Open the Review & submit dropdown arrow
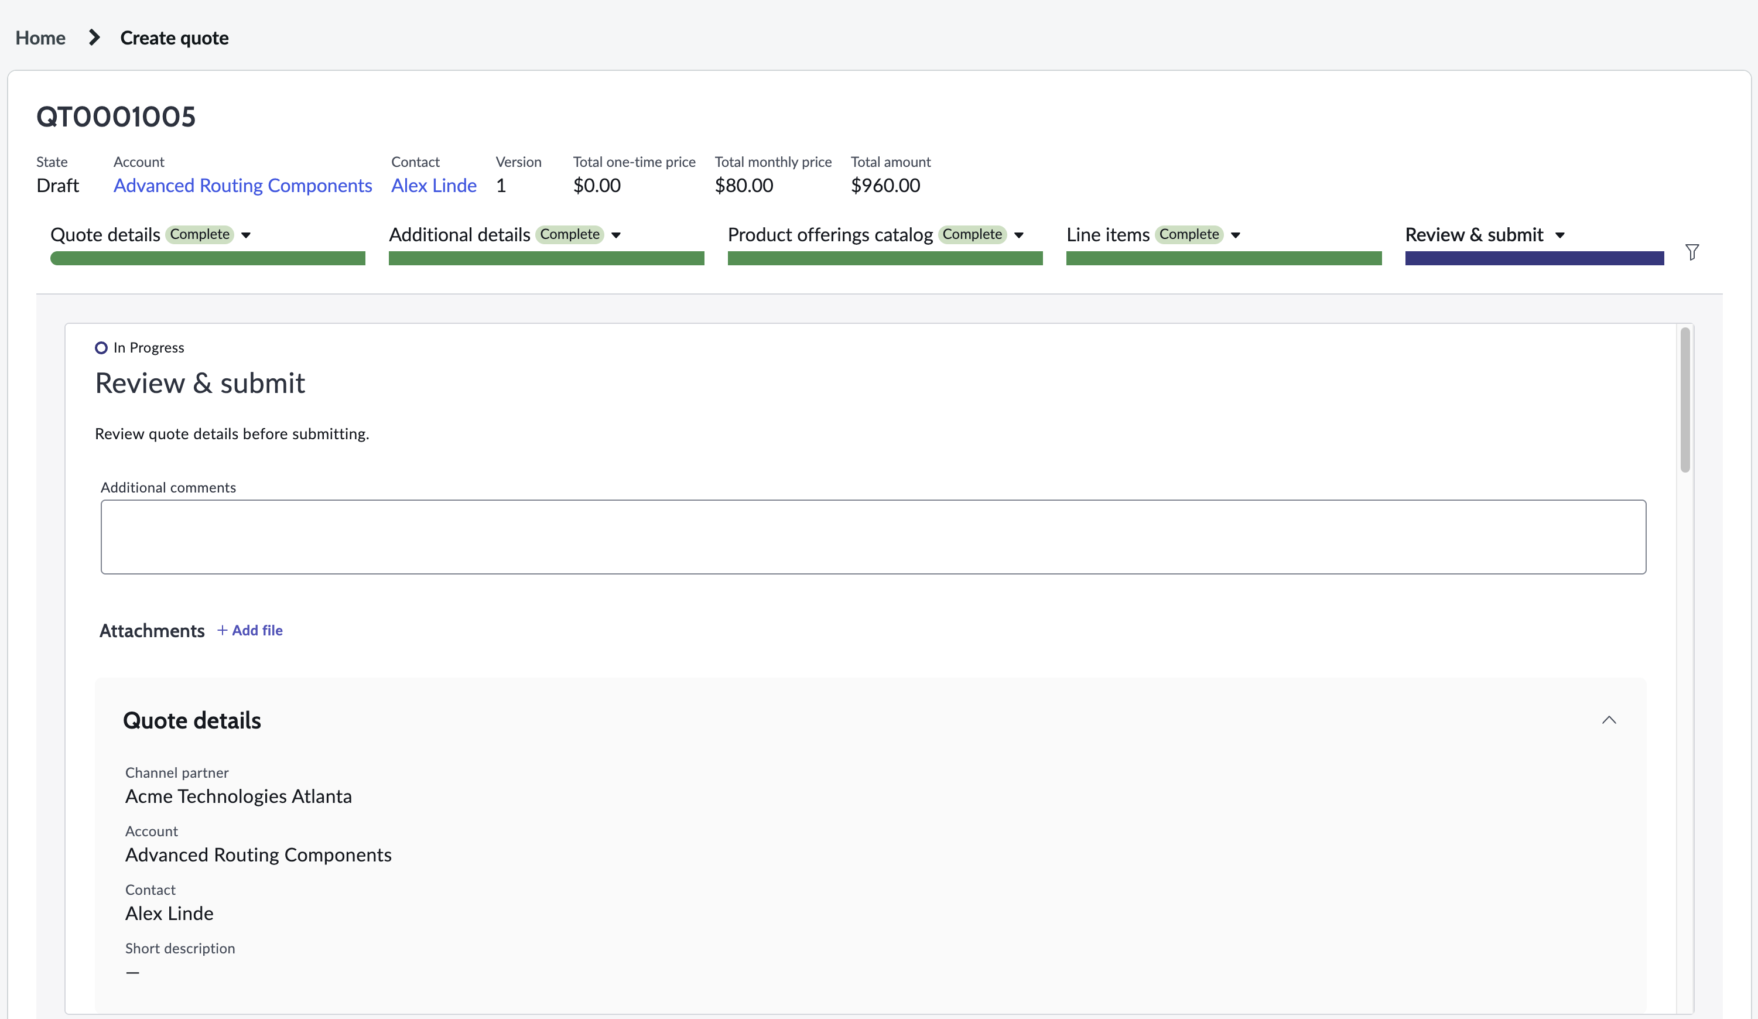1758x1019 pixels. click(1560, 235)
